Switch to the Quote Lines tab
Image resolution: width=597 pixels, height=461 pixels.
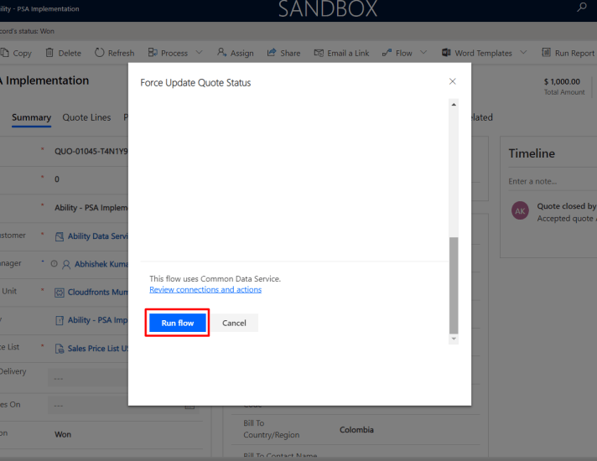pyautogui.click(x=86, y=118)
